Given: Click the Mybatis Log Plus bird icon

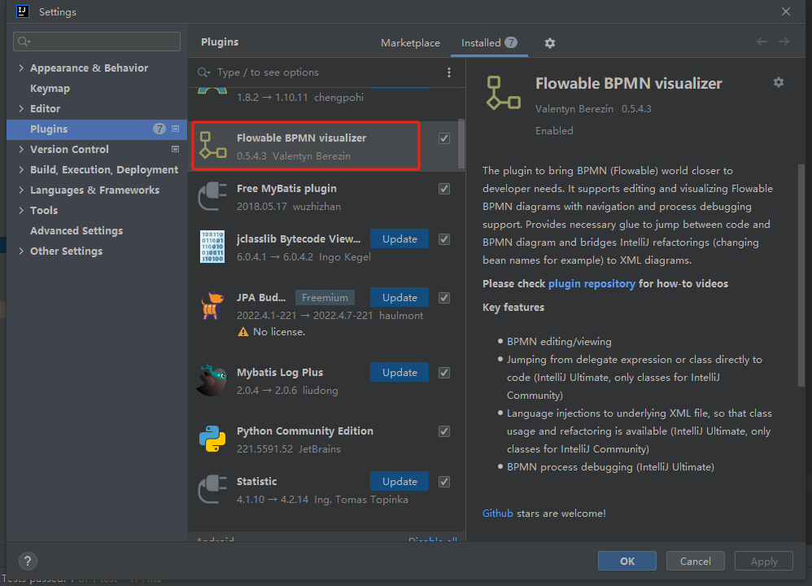Looking at the screenshot, I should pos(212,380).
